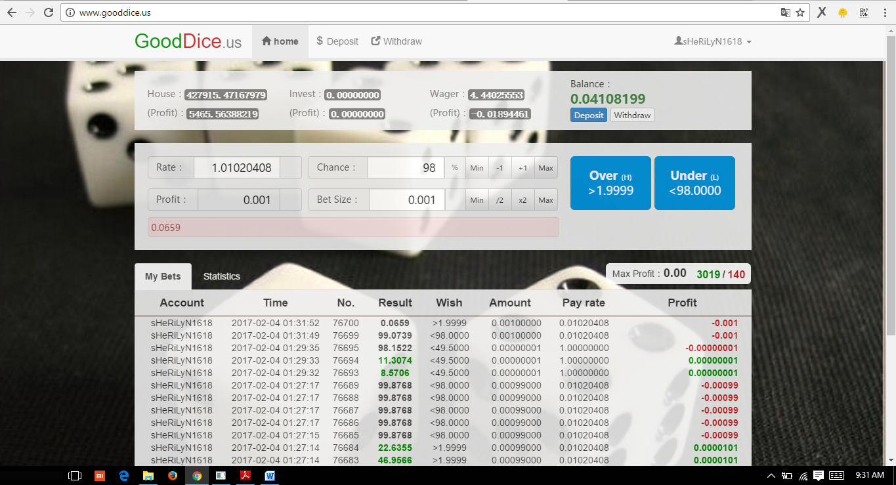The height and width of the screenshot is (485, 896).
Task: Click the white Withdraw button under Balance
Action: [x=632, y=115]
